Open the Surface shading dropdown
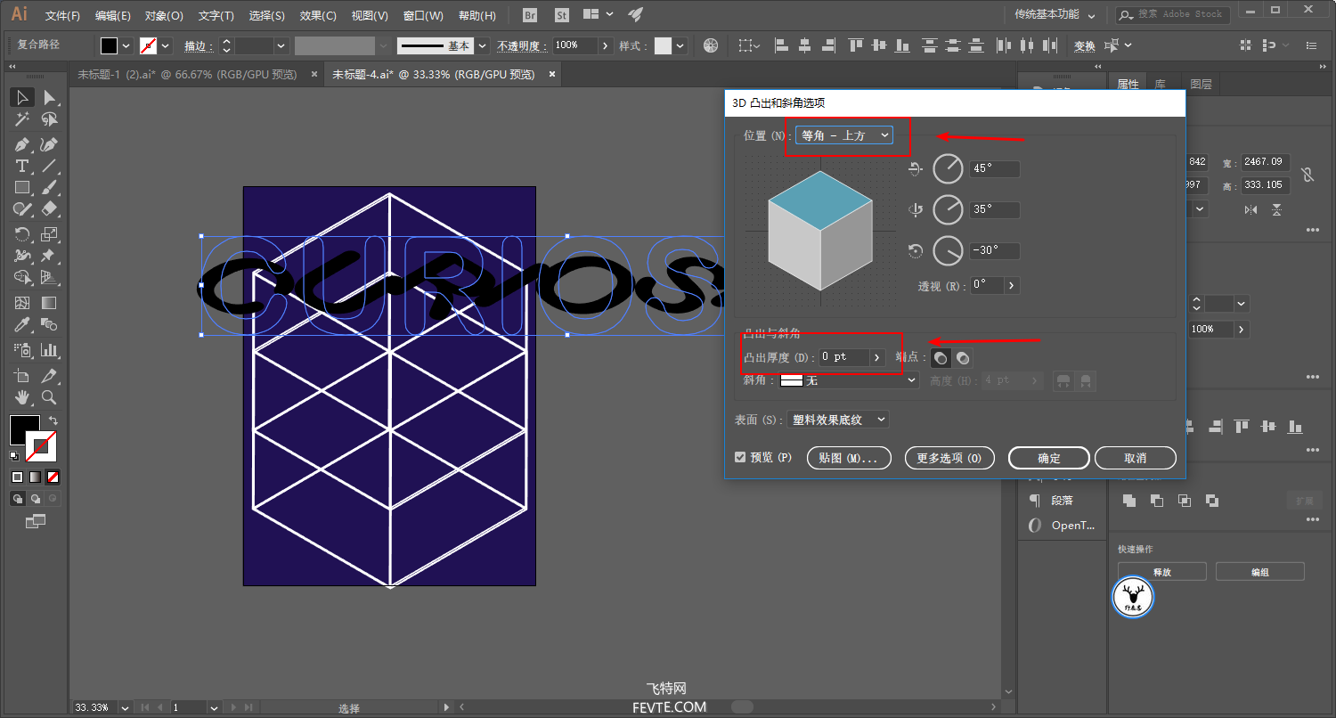This screenshot has height=718, width=1336. 837,420
